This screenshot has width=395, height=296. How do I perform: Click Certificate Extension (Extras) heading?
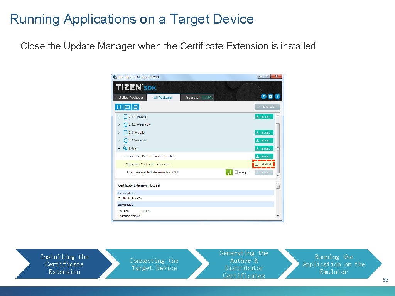139,185
